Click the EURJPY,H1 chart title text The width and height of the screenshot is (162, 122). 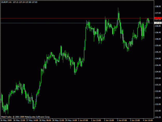click(x=6, y=2)
